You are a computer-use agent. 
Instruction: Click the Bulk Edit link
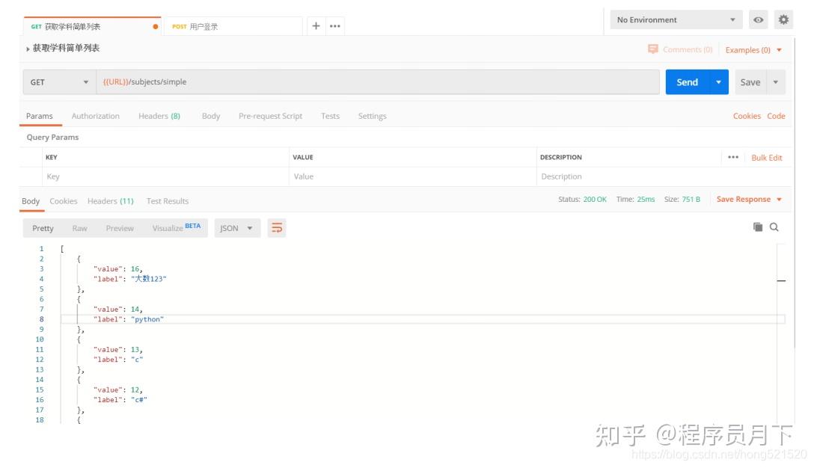click(767, 158)
